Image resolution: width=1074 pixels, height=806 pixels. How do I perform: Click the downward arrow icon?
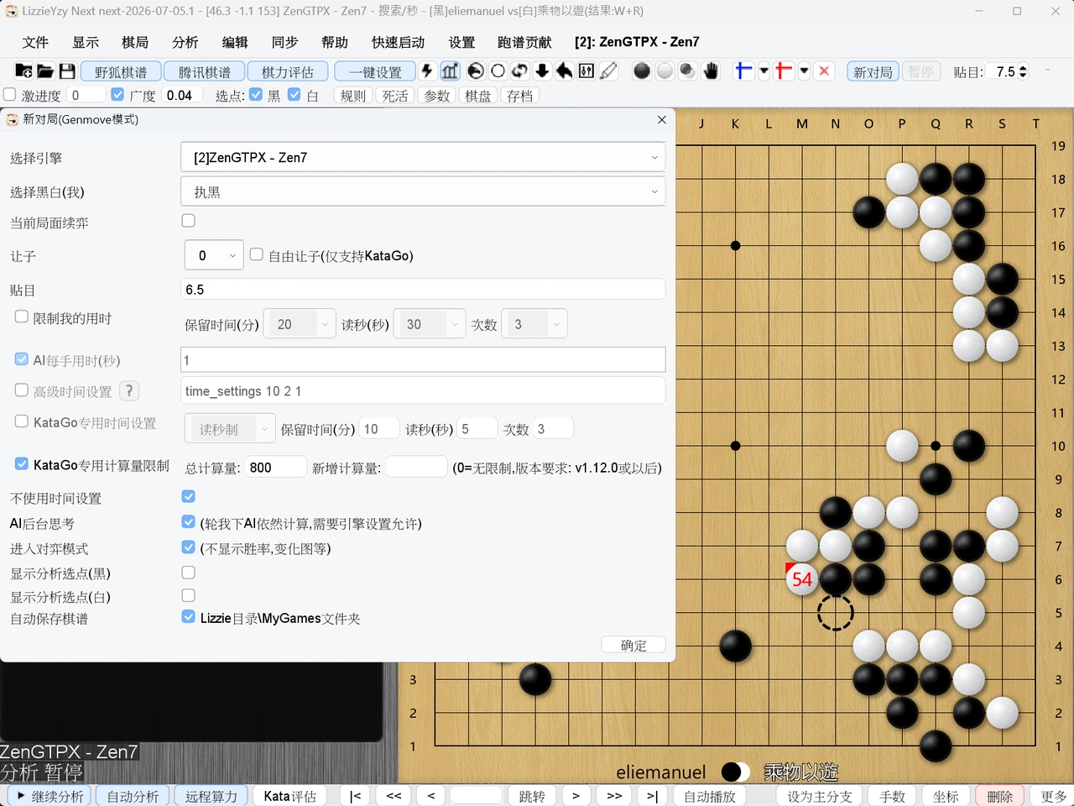pyautogui.click(x=542, y=71)
